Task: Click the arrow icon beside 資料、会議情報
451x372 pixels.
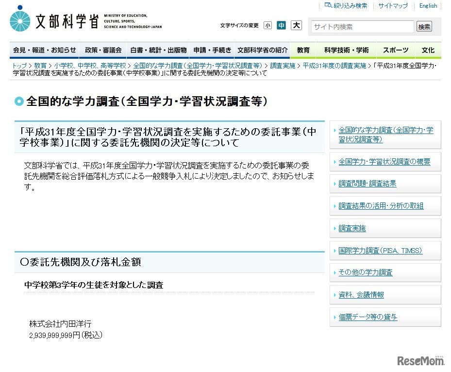Action: [x=334, y=295]
